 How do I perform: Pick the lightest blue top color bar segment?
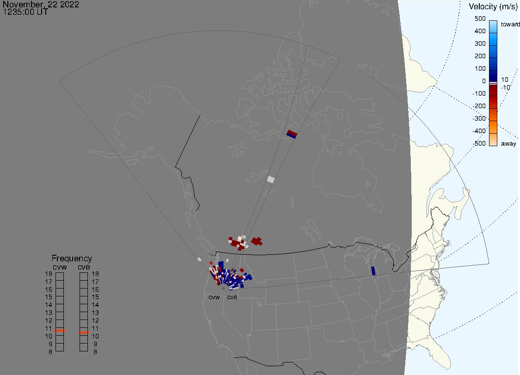[x=493, y=26]
